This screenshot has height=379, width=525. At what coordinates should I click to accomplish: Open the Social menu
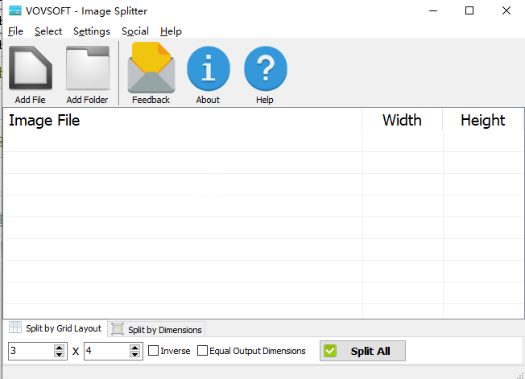(134, 31)
